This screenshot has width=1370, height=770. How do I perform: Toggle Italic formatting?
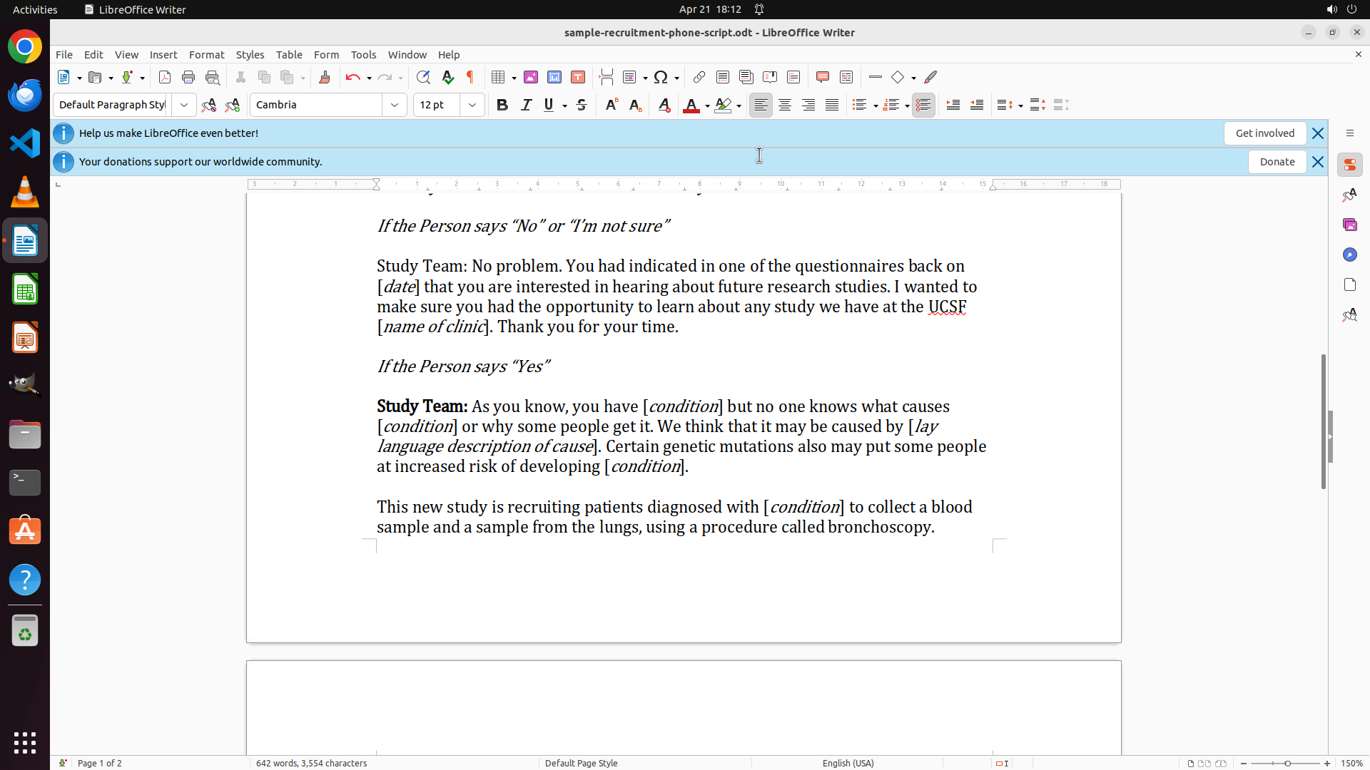point(526,105)
